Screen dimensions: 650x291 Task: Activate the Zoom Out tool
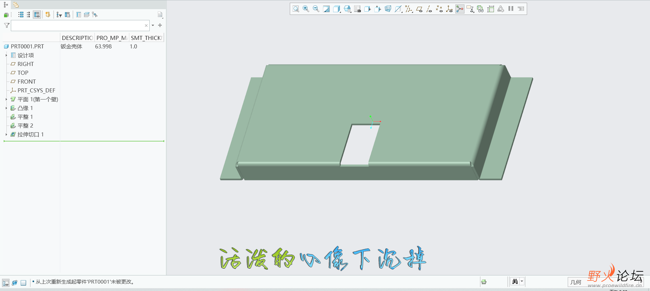316,9
